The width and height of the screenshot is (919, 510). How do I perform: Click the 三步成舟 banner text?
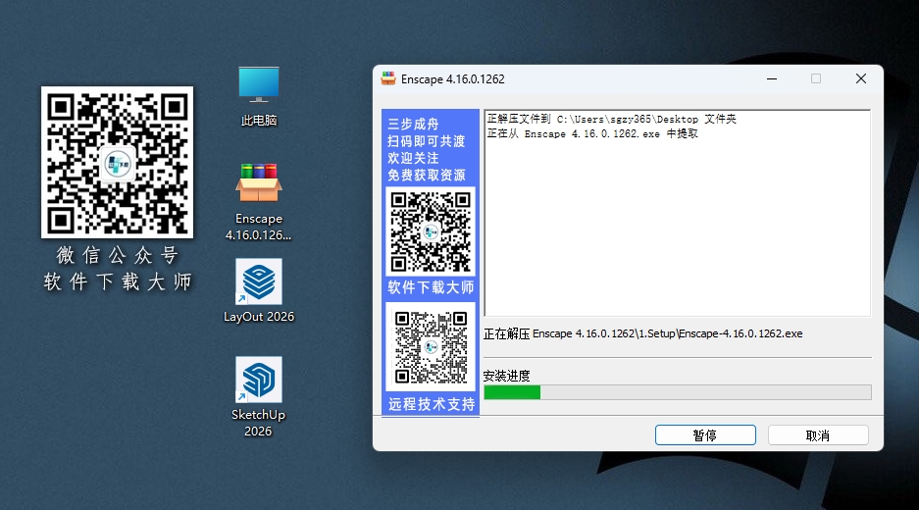pos(413,125)
